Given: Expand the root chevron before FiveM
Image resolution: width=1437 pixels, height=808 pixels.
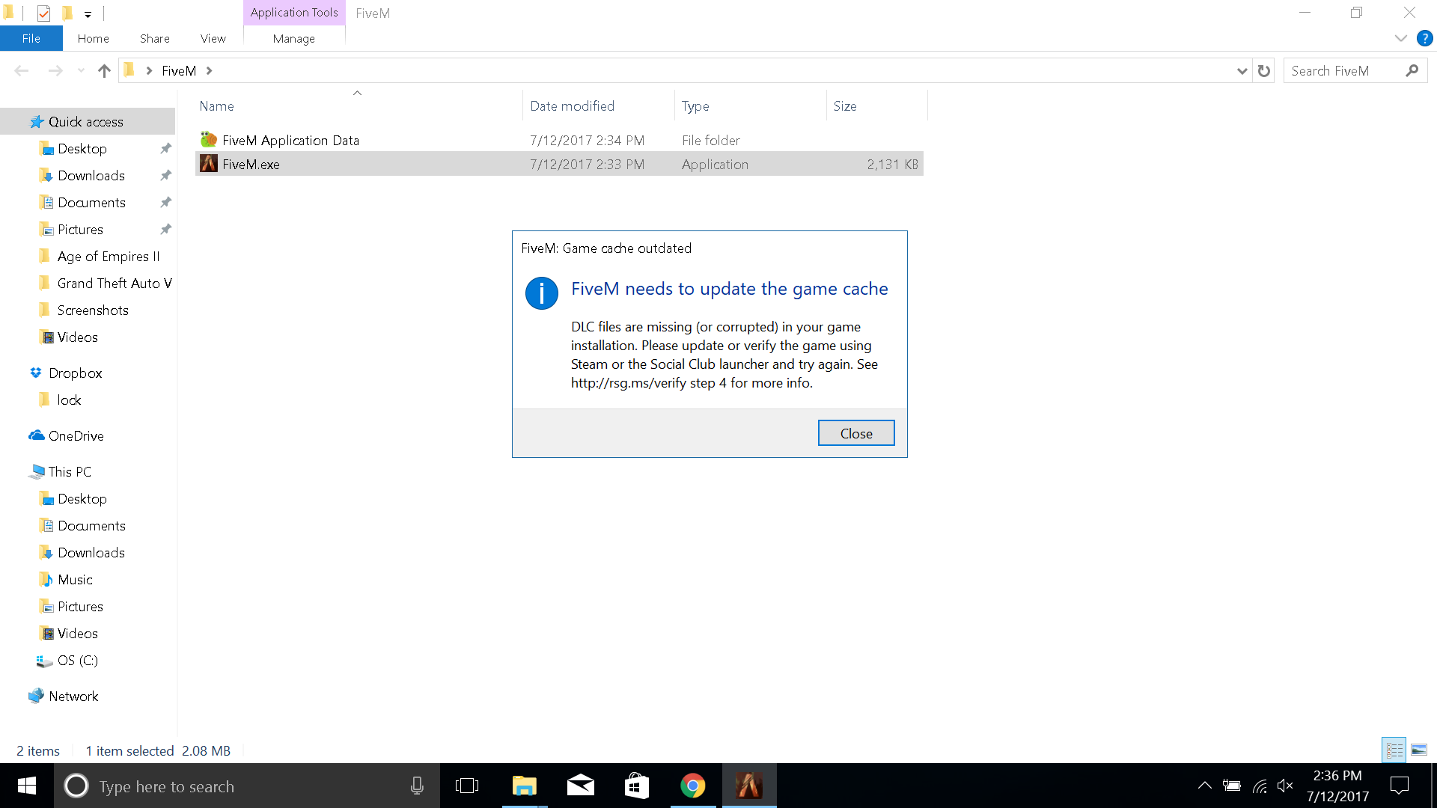Looking at the screenshot, I should [x=149, y=70].
